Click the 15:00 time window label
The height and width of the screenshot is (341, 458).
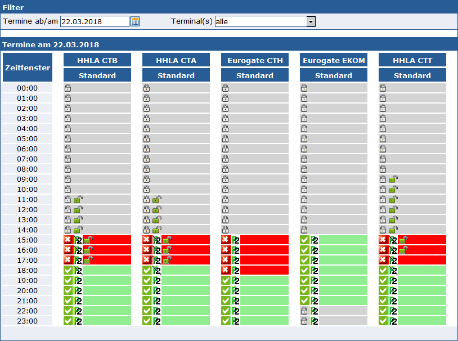coord(28,240)
